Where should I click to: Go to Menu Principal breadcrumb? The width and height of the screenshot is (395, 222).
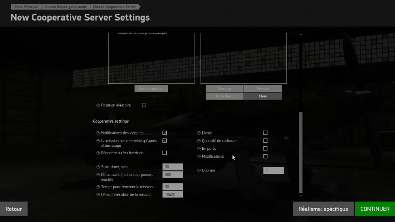click(x=26, y=7)
